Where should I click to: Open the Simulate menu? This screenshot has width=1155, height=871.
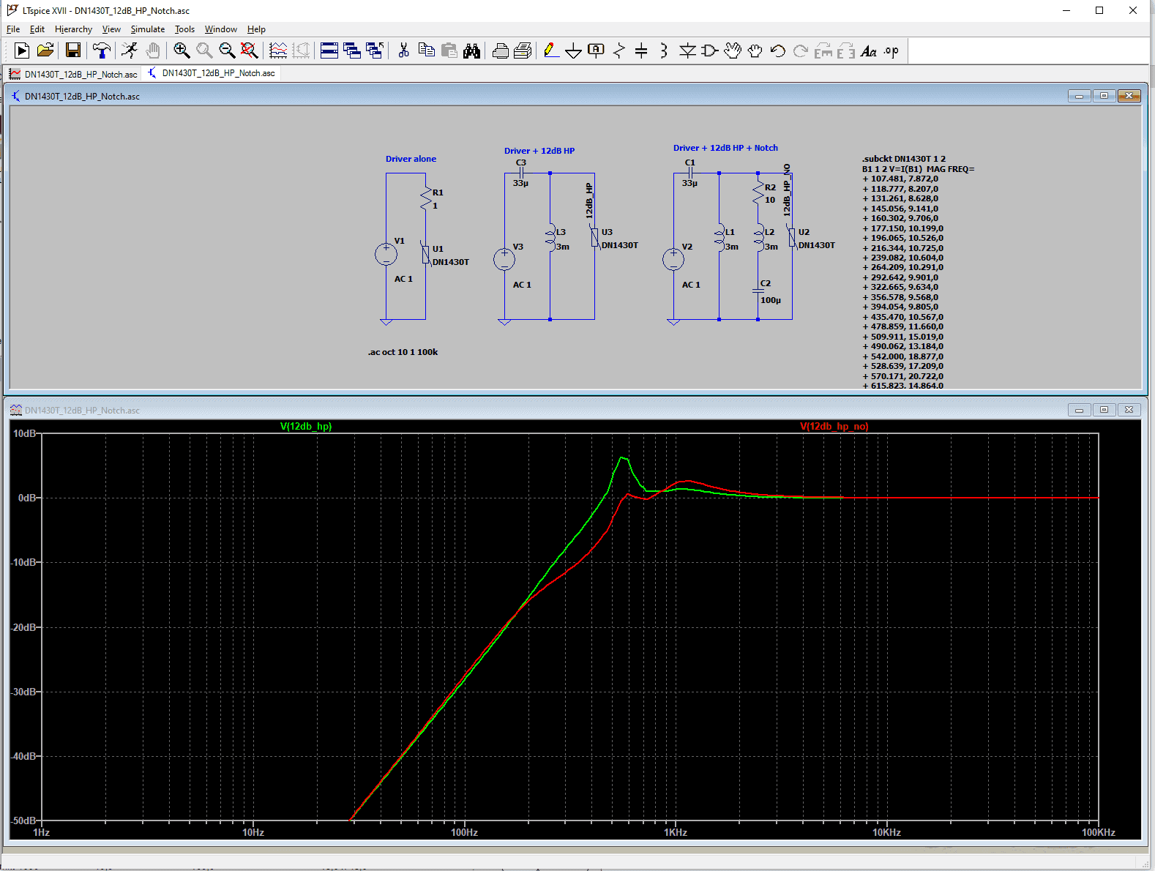(x=147, y=29)
